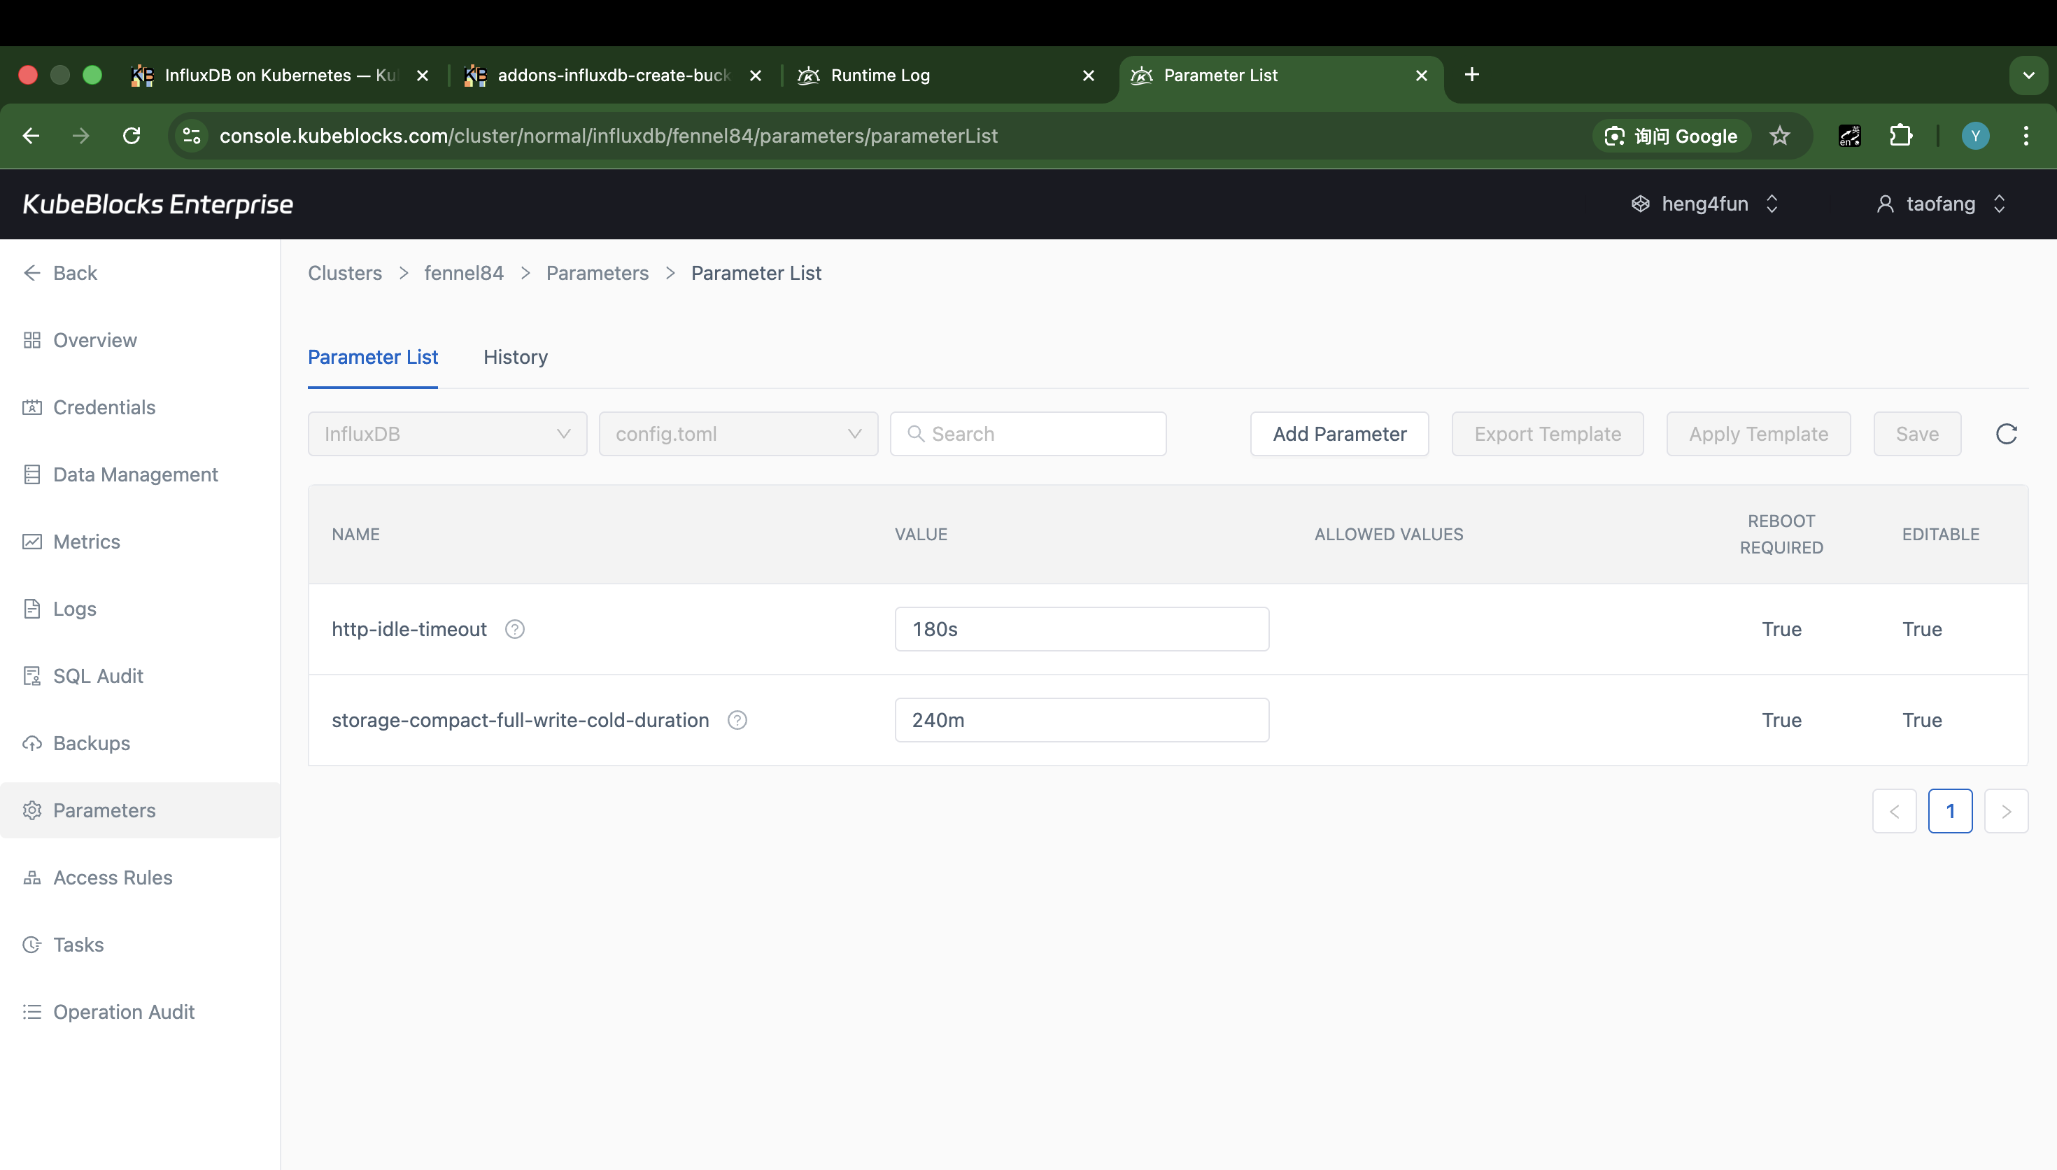Edit the 240m value field
The width and height of the screenshot is (2057, 1170).
(x=1082, y=720)
